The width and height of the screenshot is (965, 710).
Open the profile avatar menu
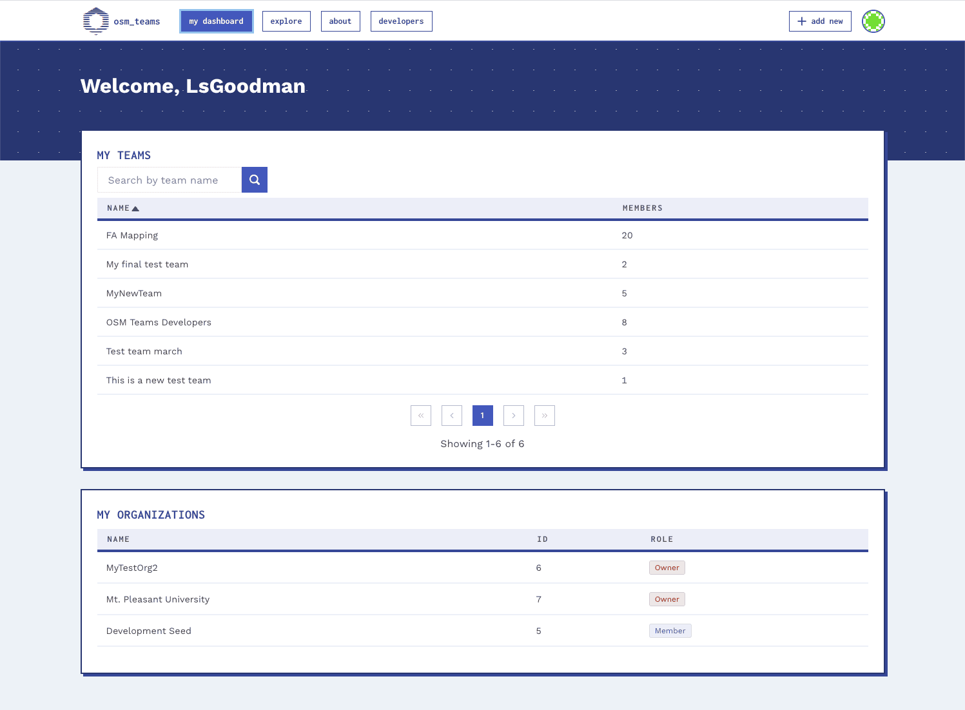click(873, 21)
